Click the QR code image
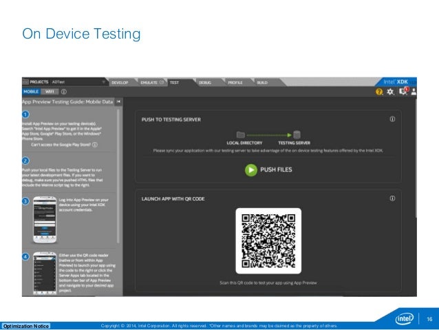 click(x=268, y=241)
